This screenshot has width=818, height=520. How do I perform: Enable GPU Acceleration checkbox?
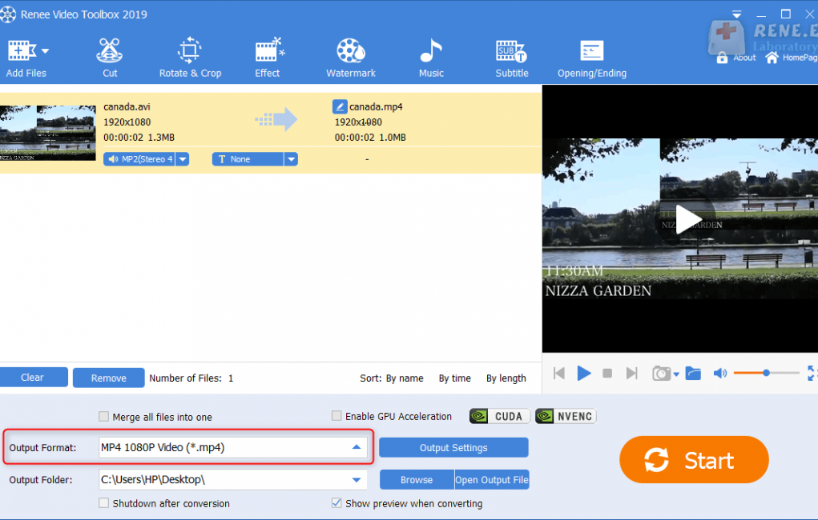(x=337, y=417)
